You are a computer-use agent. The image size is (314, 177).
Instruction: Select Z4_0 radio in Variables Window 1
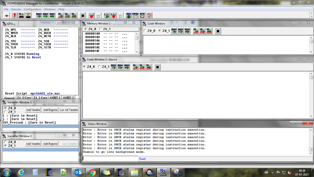5,108
